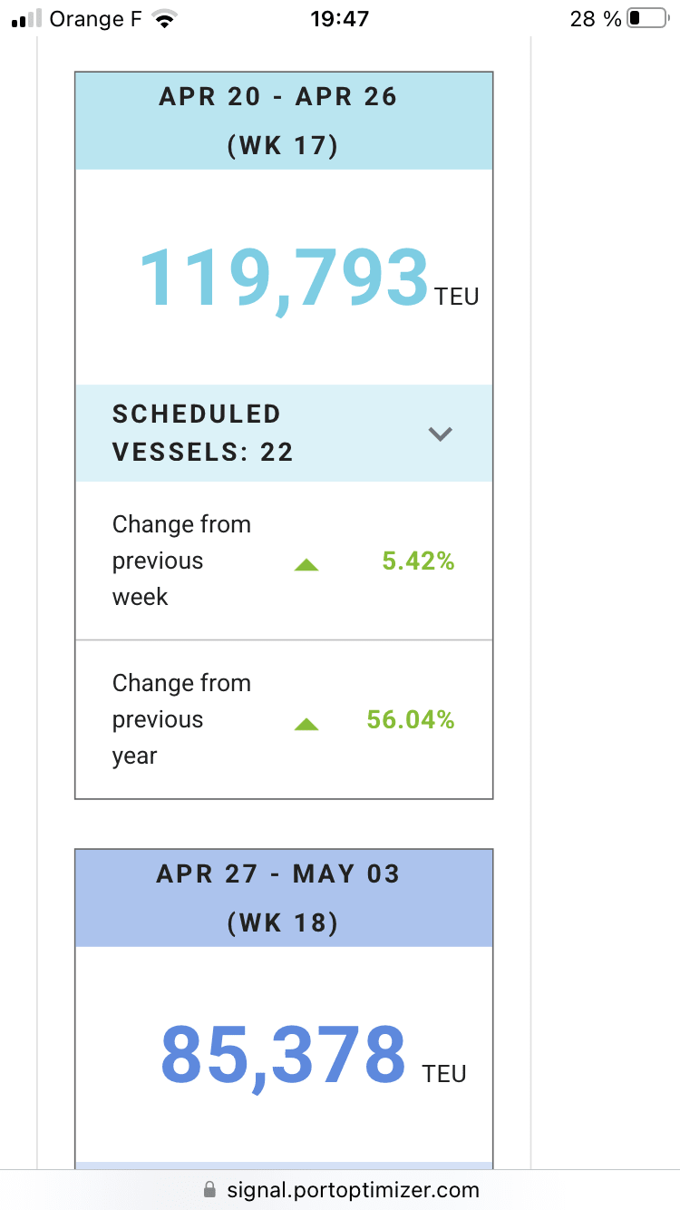Tap the "Change from previous week" label
This screenshot has height=1210, width=680.
(x=181, y=561)
